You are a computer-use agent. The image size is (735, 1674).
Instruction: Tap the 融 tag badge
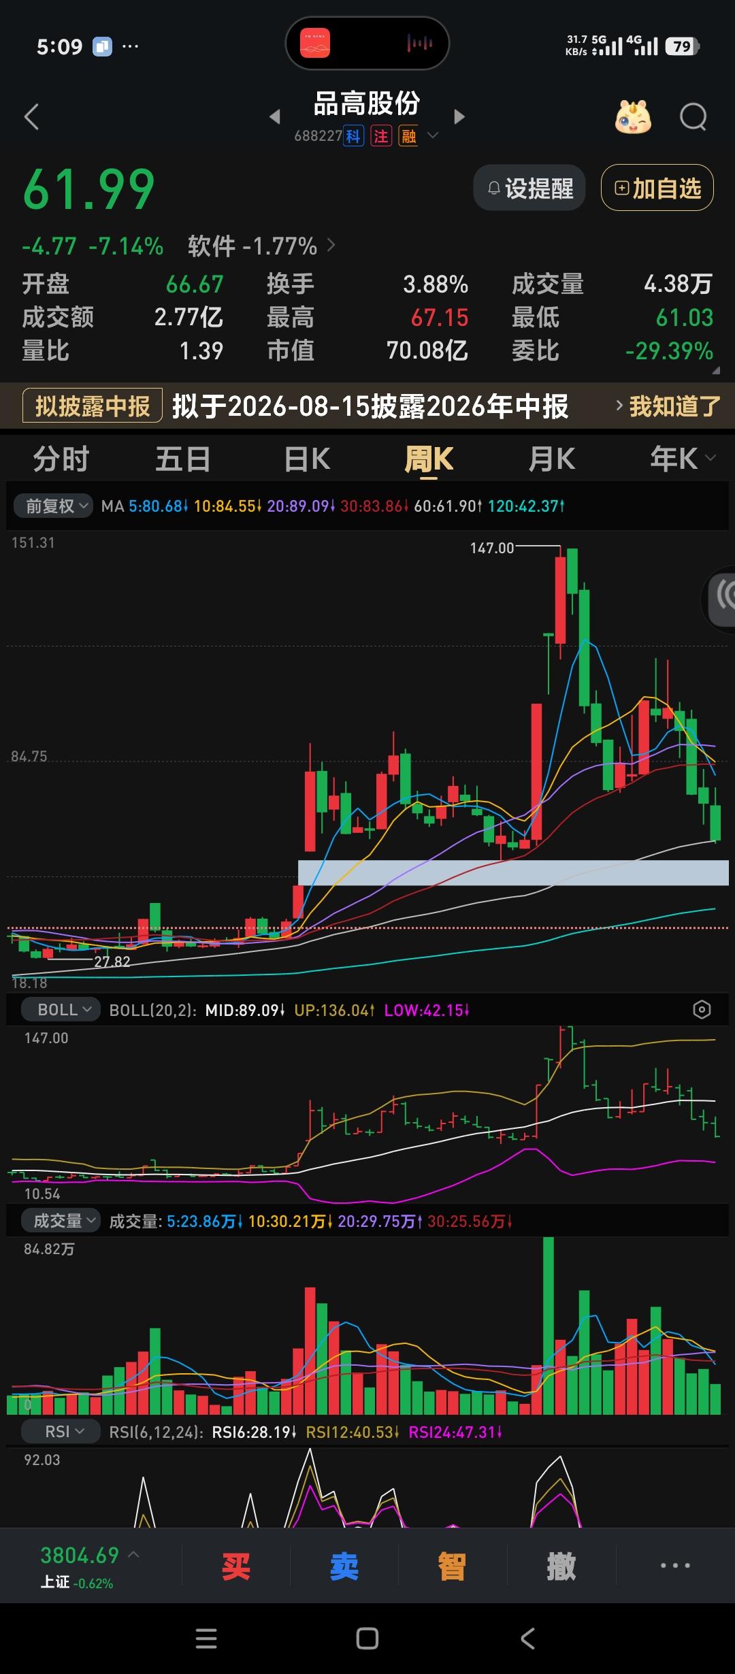pos(408,137)
